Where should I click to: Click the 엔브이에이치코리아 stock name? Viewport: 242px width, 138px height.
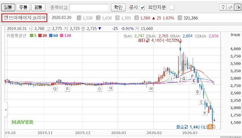[24, 18]
